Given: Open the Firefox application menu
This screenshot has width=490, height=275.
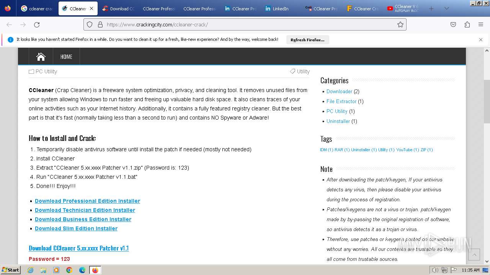Looking at the screenshot, I should click(481, 24).
